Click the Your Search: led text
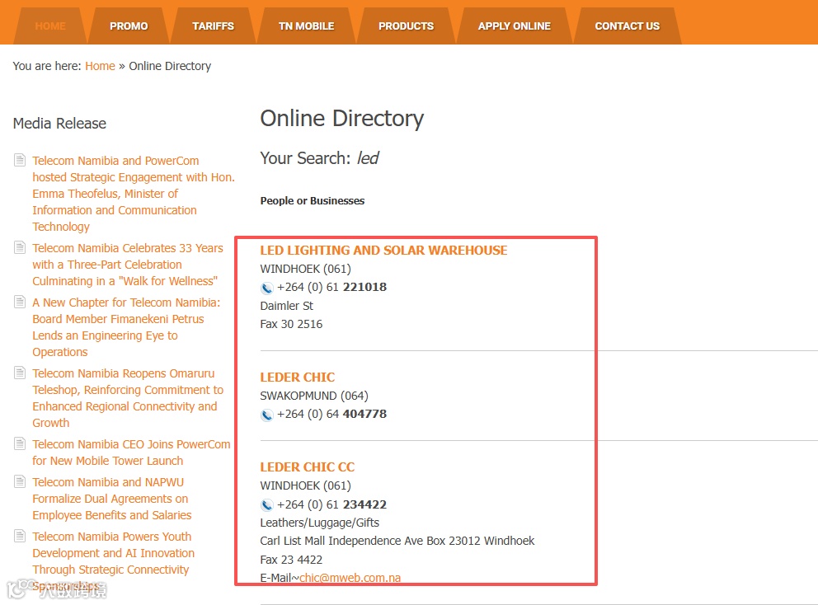Screen dimensions: 818x605 click(319, 158)
